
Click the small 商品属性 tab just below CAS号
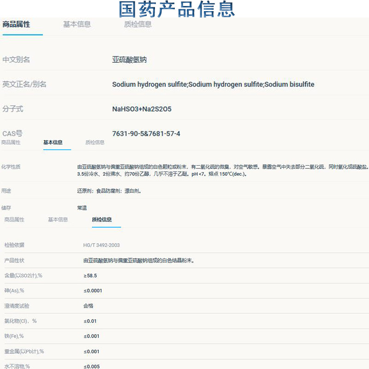pyautogui.click(x=11, y=143)
